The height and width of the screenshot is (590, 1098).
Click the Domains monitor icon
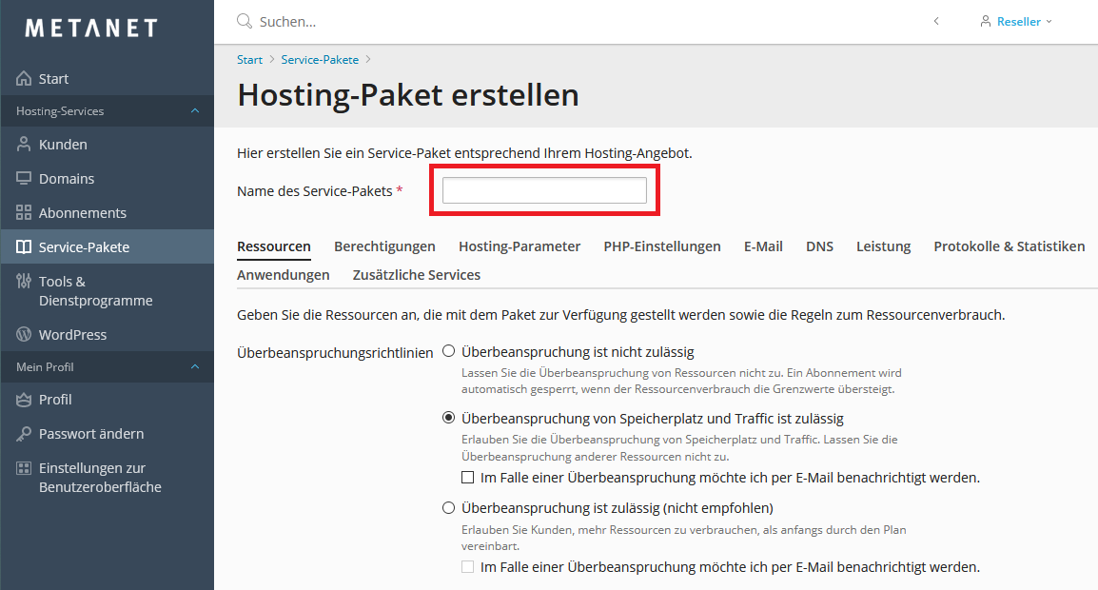[24, 179]
